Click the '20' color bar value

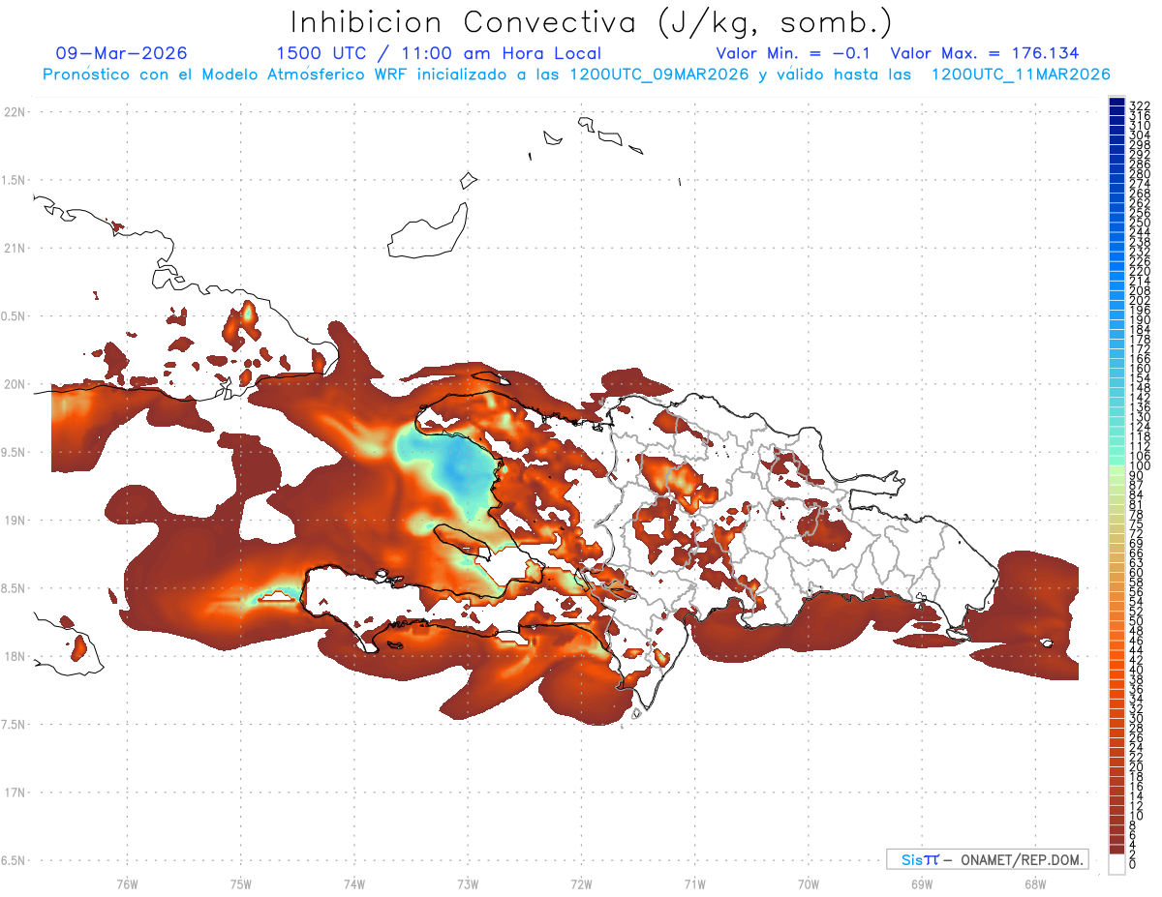tap(1137, 766)
